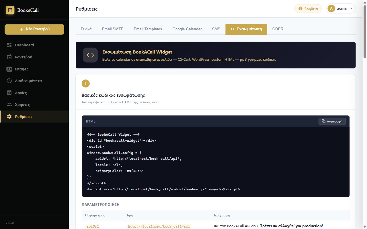
Task: Click the bookacall-widget div code line
Action: [x=122, y=141]
